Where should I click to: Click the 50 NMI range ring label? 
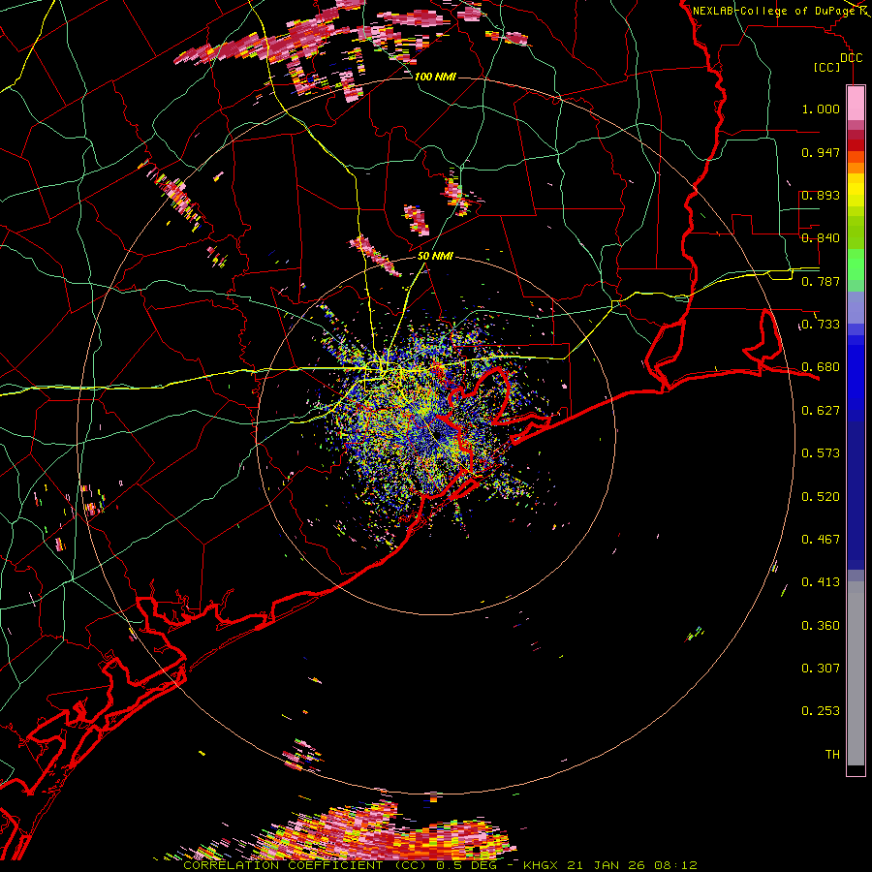point(435,256)
